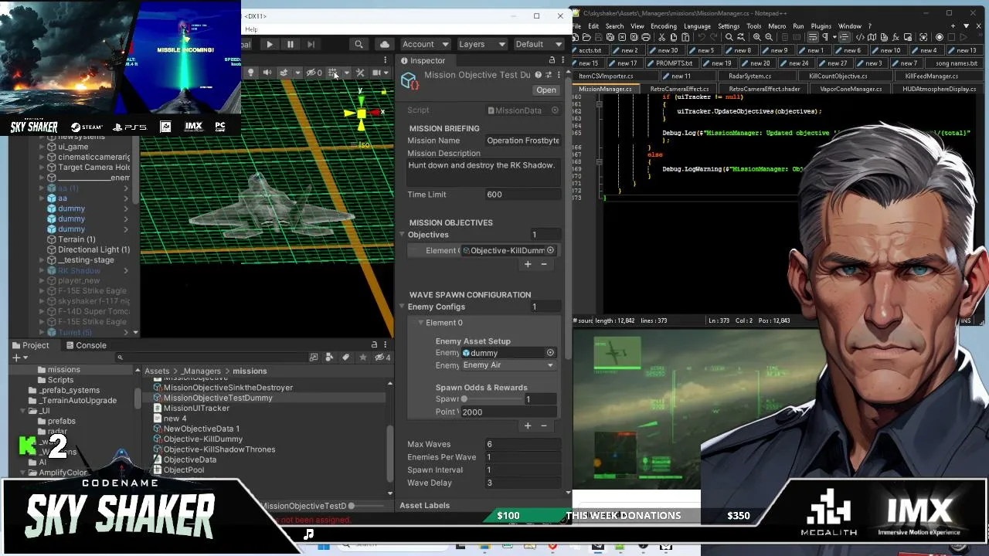
Task: Adjust the Spawn odds slider
Action: pos(491,399)
